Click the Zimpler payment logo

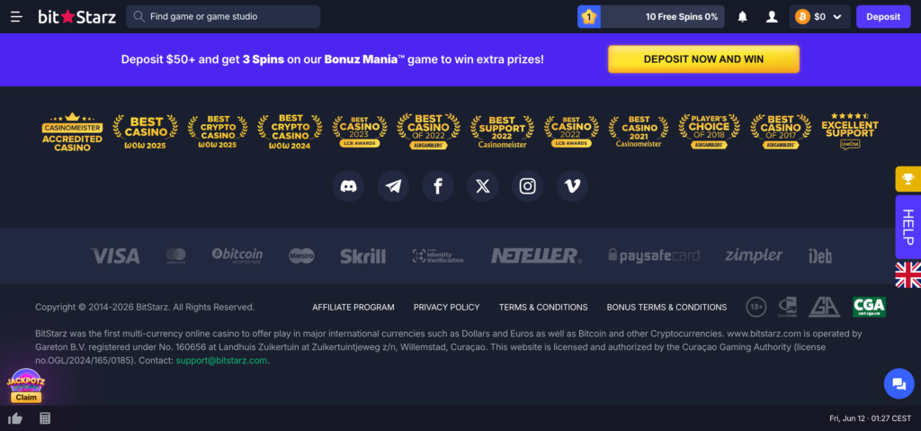click(754, 256)
